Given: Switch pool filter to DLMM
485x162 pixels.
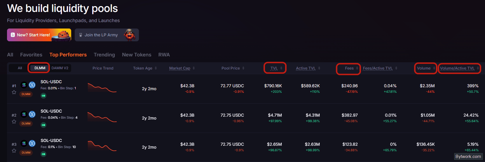Looking at the screenshot, I should [x=40, y=68].
